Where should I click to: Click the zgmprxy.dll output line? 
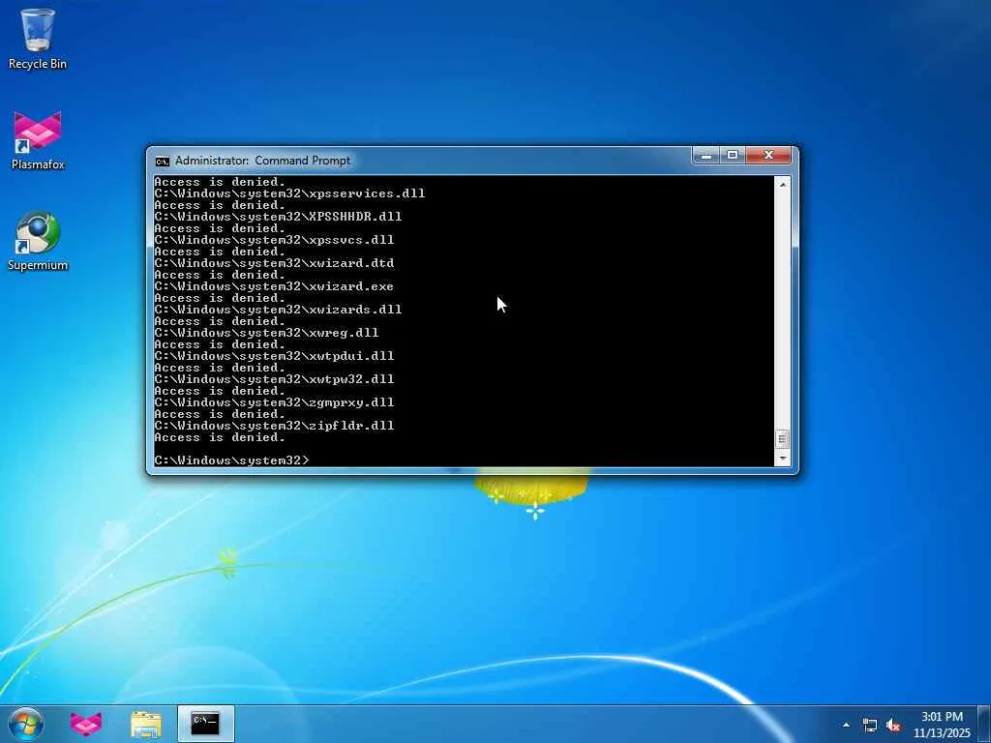tap(274, 402)
